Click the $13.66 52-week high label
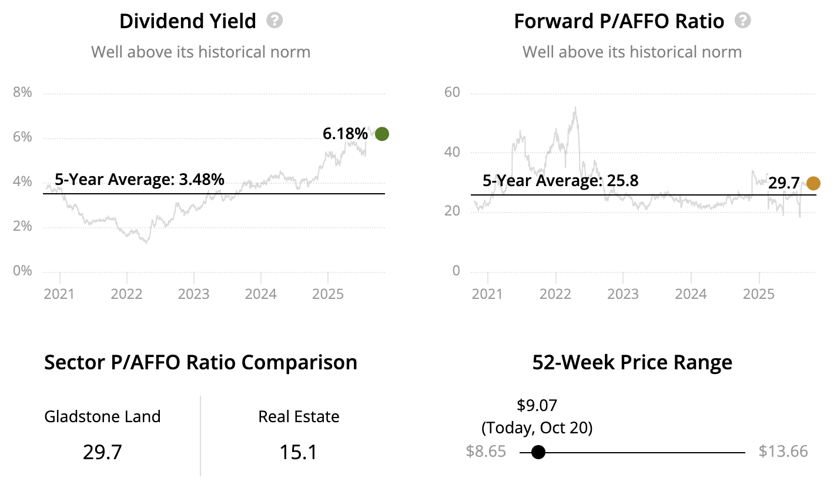This screenshot has height=485, width=837. point(783,452)
